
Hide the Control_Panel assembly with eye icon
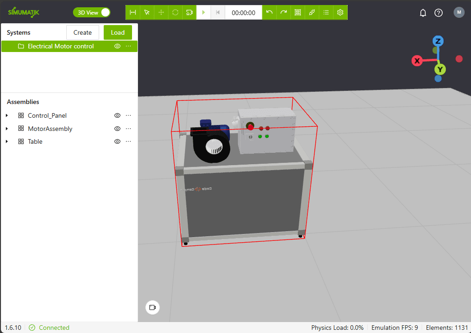click(117, 115)
